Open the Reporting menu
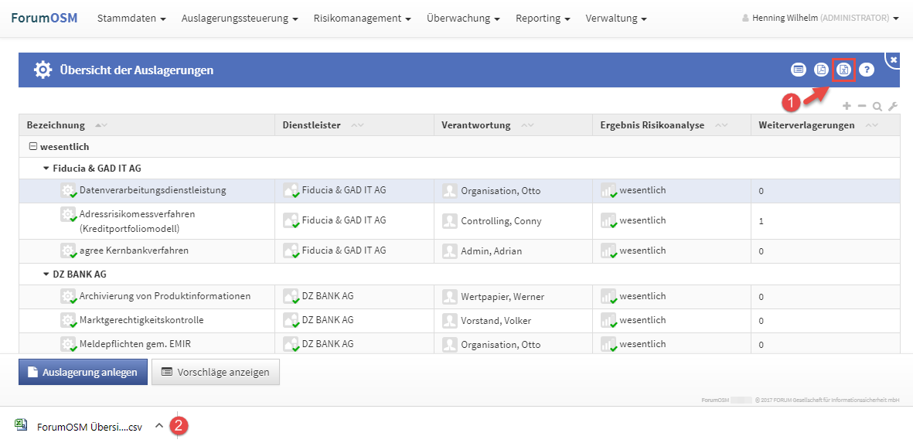This screenshot has height=443, width=913. (543, 18)
